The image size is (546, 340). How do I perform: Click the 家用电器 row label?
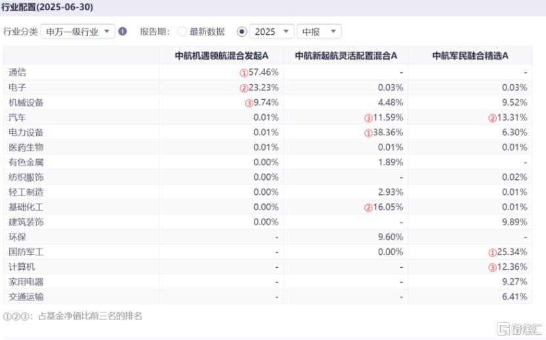26,282
